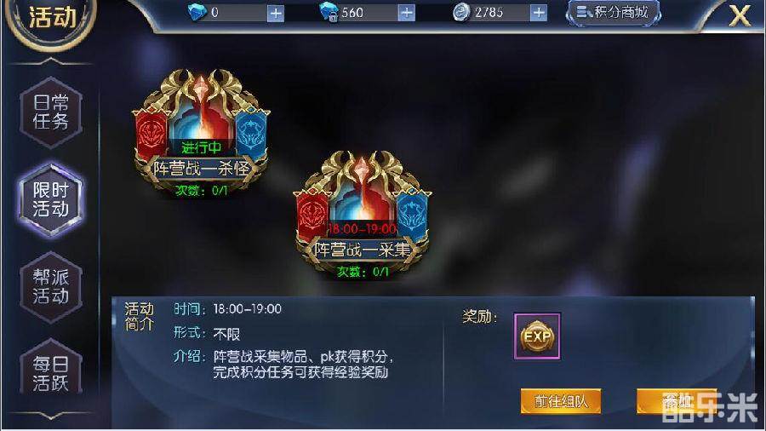Open the 阵营战—杀怪 event emblem
766x431 pixels.
[201, 132]
